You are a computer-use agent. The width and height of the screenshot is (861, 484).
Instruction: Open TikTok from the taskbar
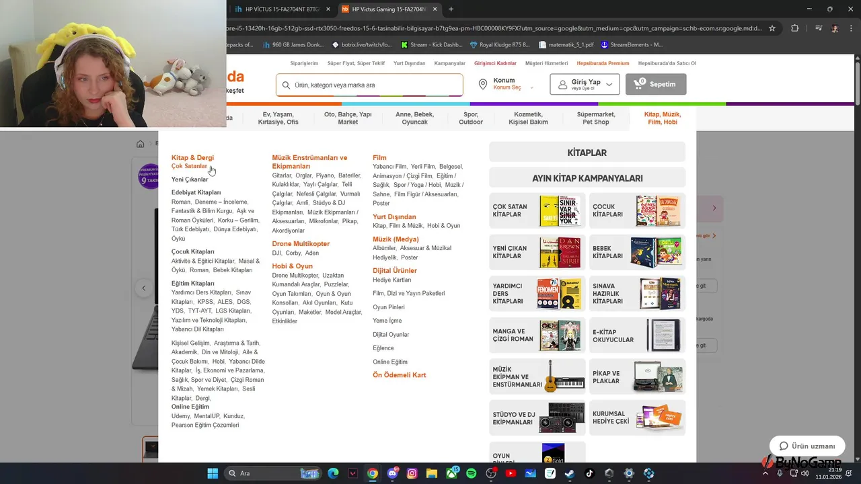tap(589, 473)
